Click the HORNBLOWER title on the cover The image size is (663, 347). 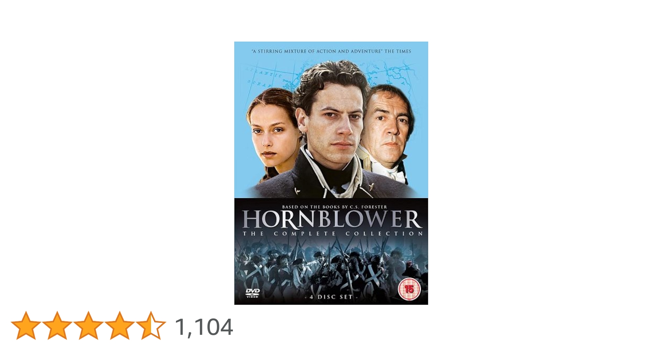coord(331,219)
